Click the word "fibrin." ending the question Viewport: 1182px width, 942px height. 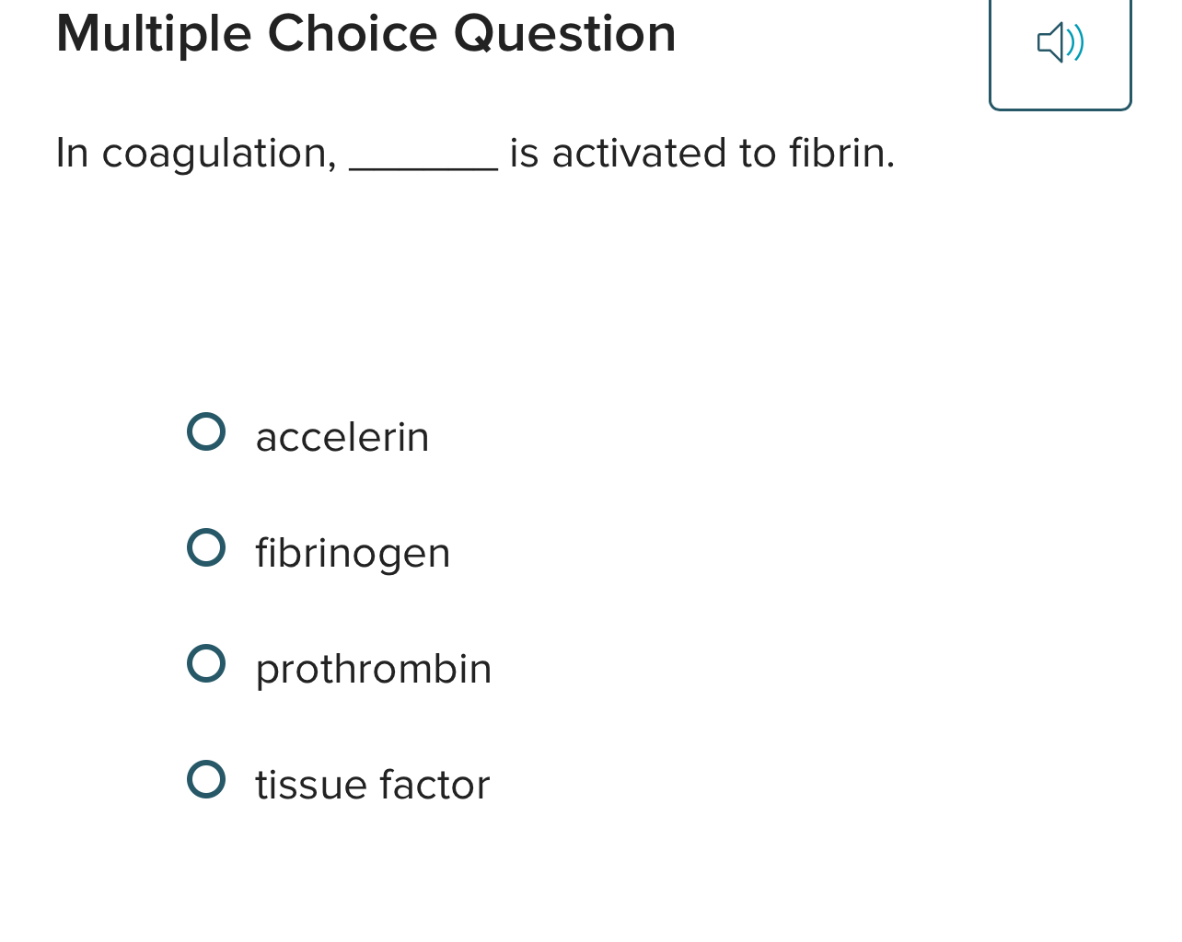(841, 153)
